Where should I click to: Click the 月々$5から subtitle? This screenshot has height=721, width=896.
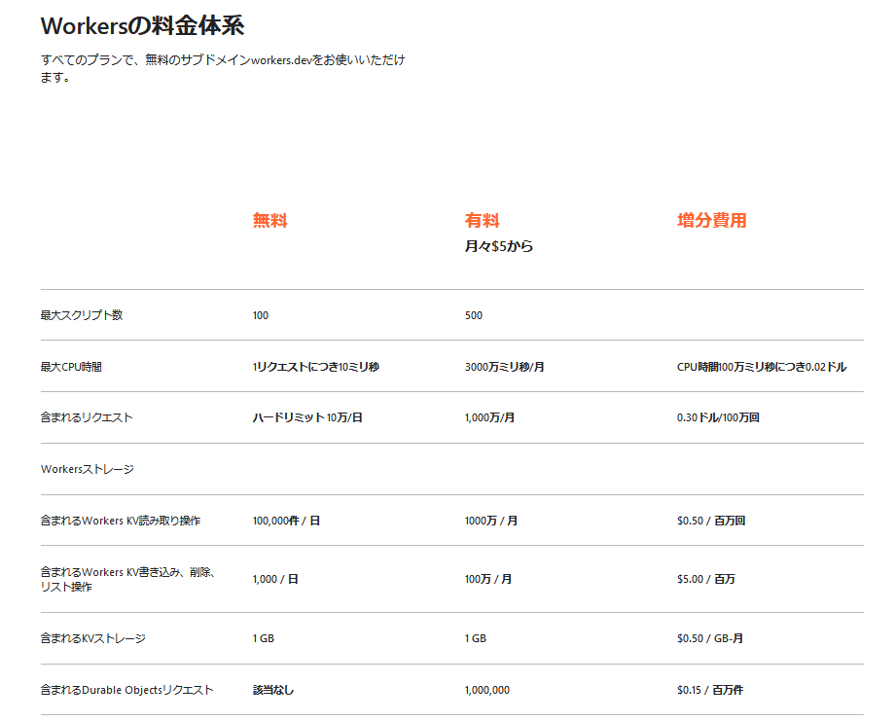(x=498, y=246)
